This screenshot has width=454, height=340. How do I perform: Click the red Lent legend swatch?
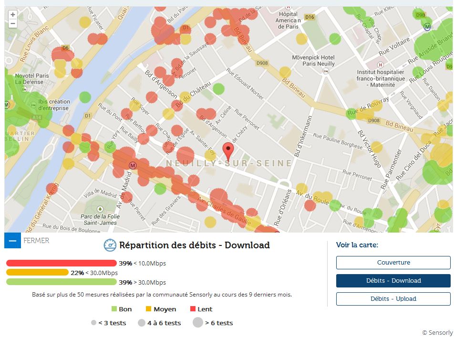pos(193,309)
